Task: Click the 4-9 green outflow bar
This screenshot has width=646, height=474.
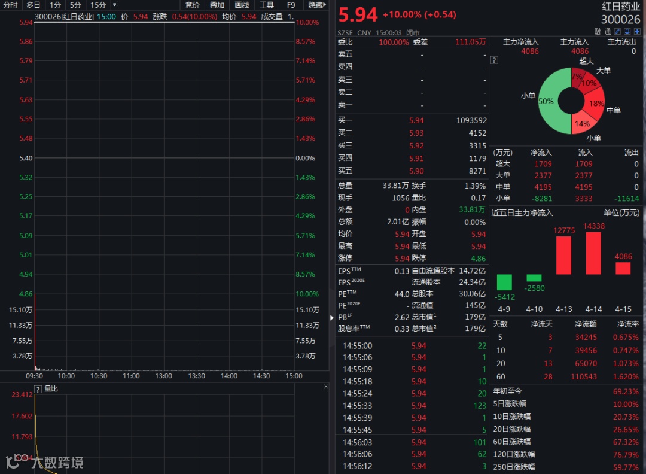Action: tap(504, 282)
